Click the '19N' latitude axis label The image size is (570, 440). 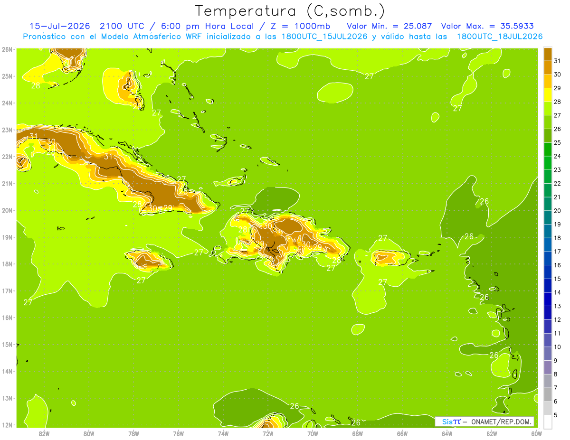tap(7, 237)
